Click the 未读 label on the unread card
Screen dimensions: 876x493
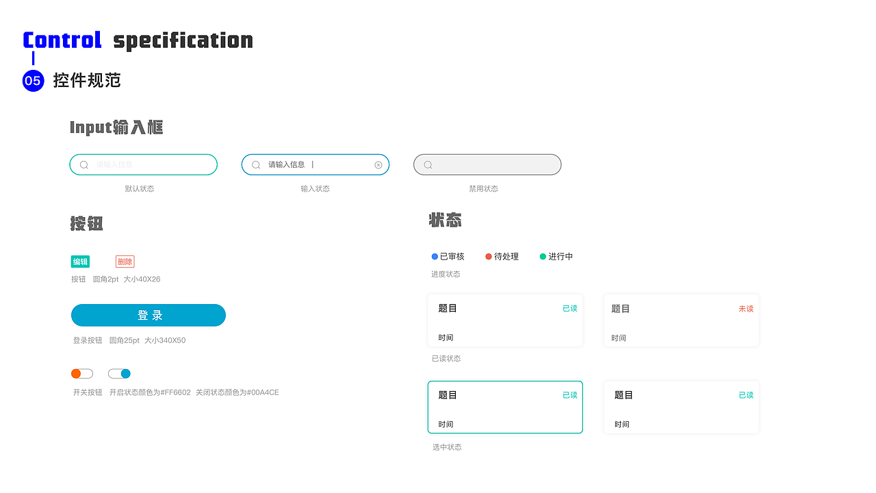(745, 308)
